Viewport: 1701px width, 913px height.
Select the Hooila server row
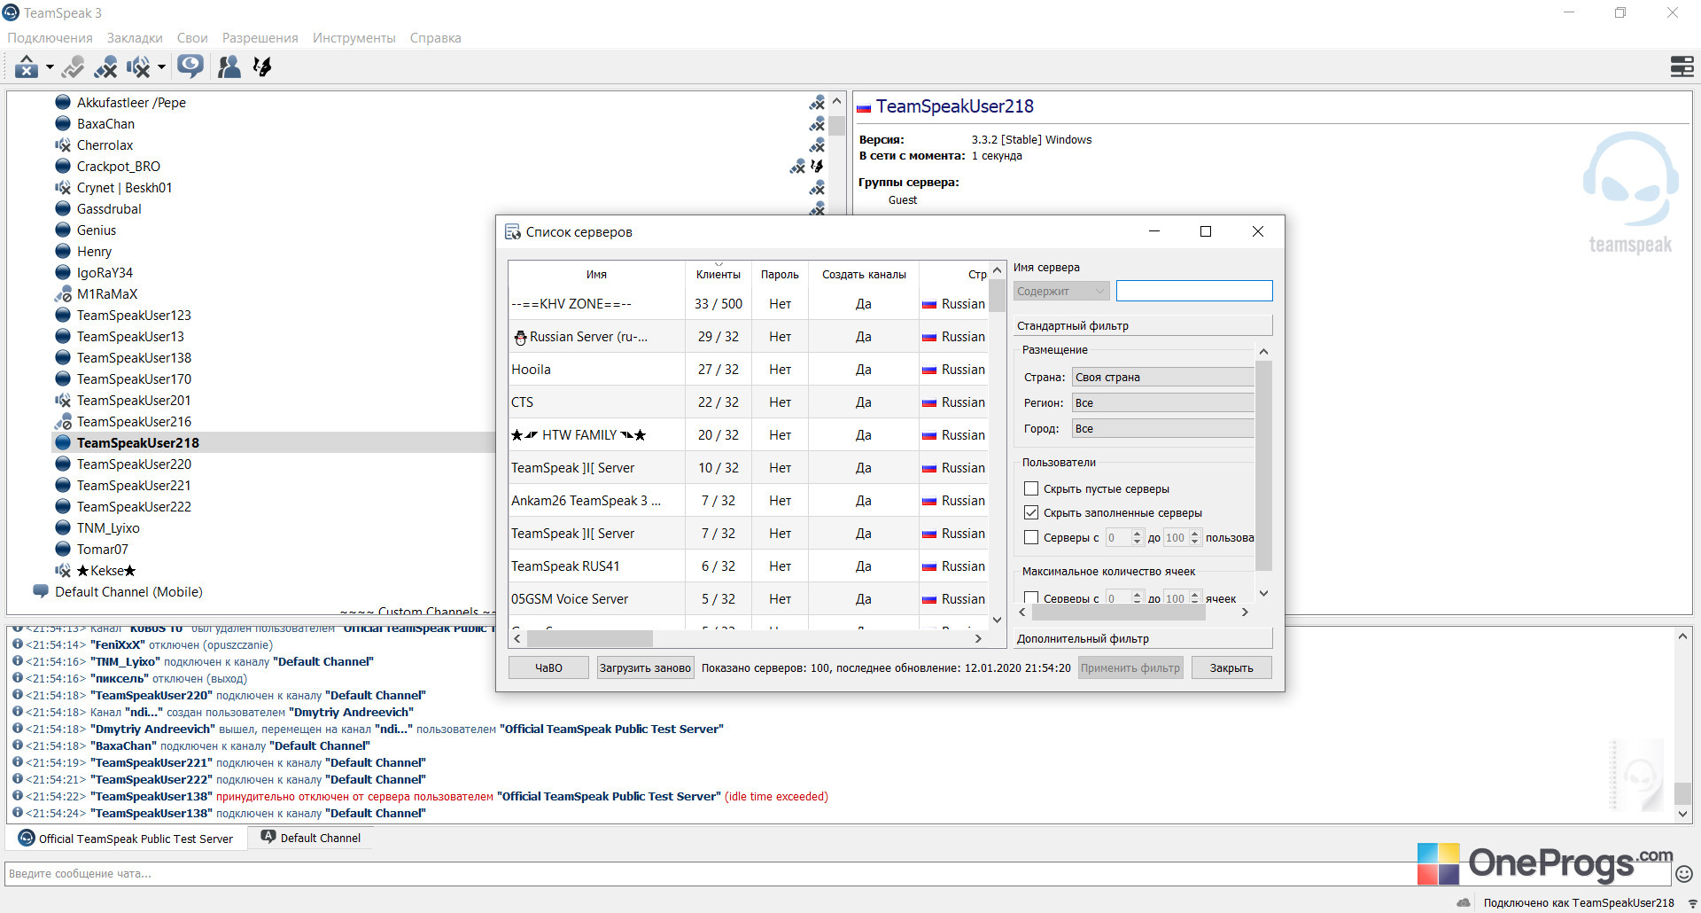click(x=748, y=370)
